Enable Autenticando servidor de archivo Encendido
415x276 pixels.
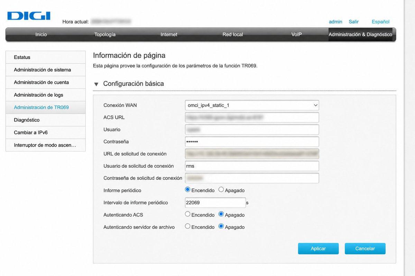188,227
